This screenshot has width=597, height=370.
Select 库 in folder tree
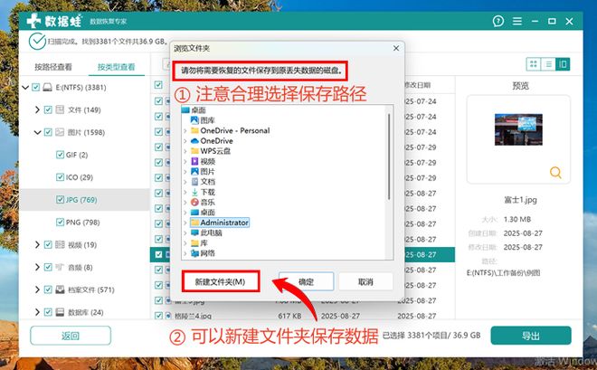click(x=199, y=242)
